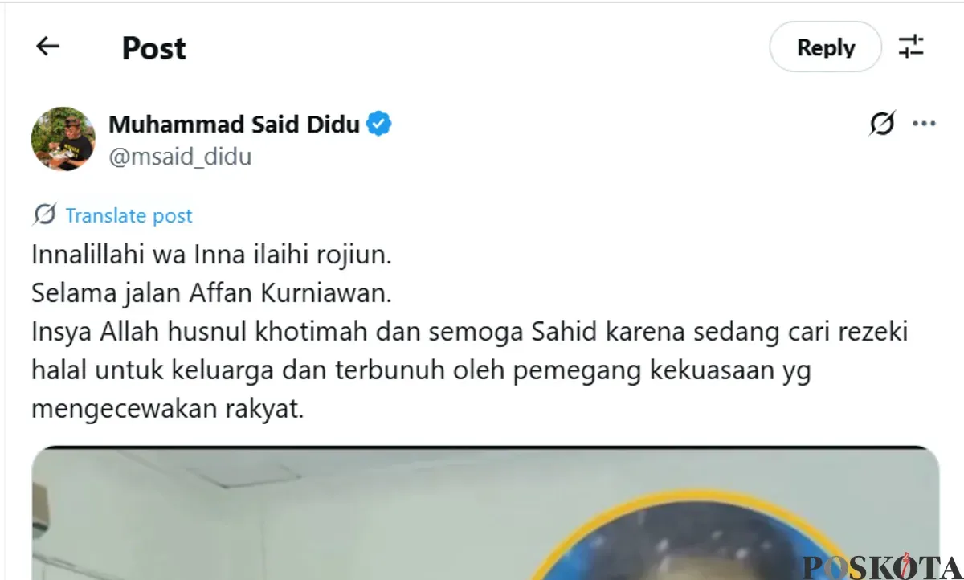964x580 pixels.
Task: Select the closing words 'mengecewakan rakyat'
Action: 168,408
